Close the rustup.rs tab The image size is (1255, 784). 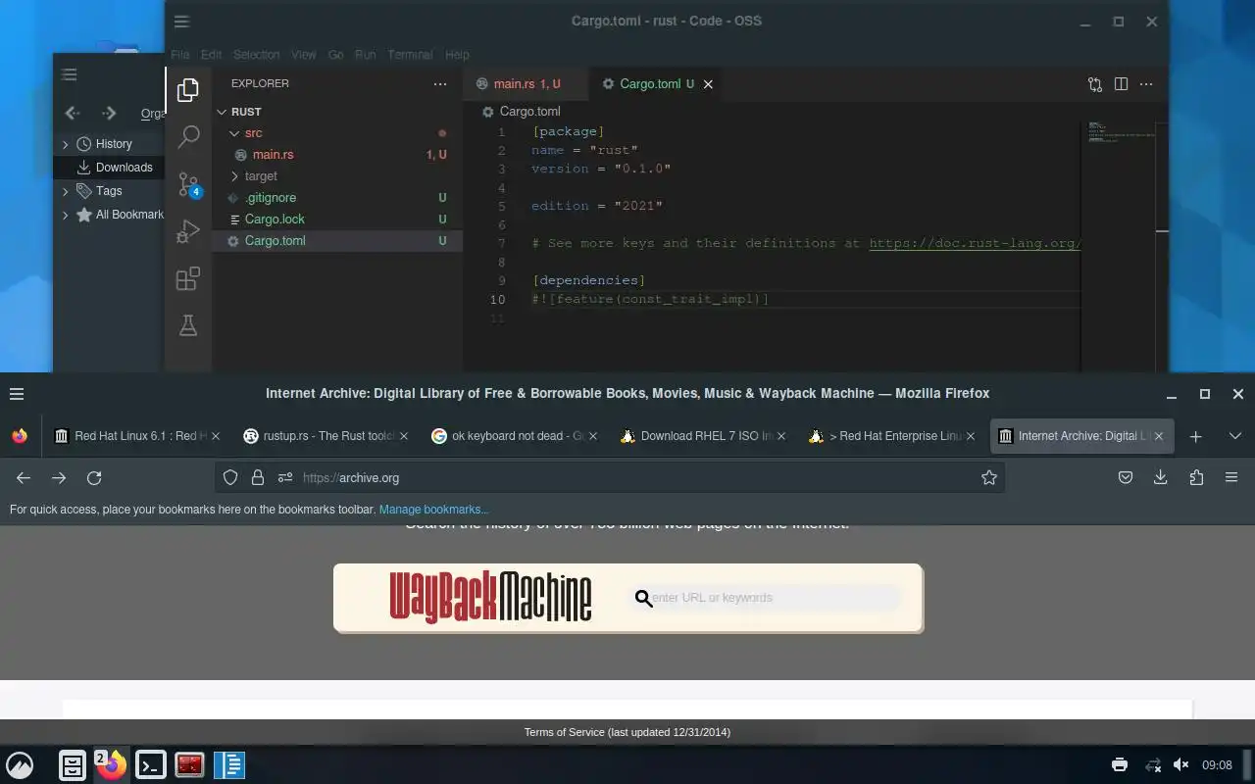pos(404,436)
